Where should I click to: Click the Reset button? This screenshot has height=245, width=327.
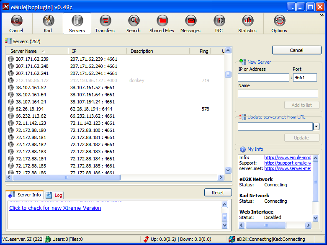point(218,193)
